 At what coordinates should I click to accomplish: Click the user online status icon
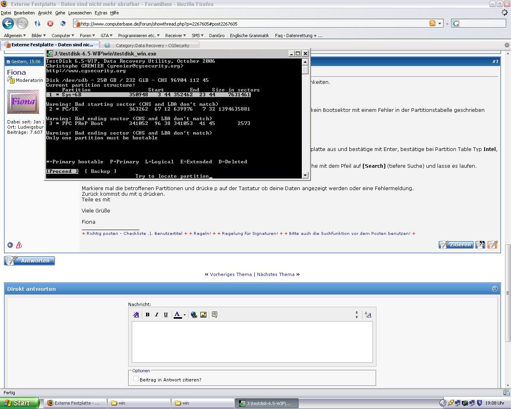(x=10, y=245)
